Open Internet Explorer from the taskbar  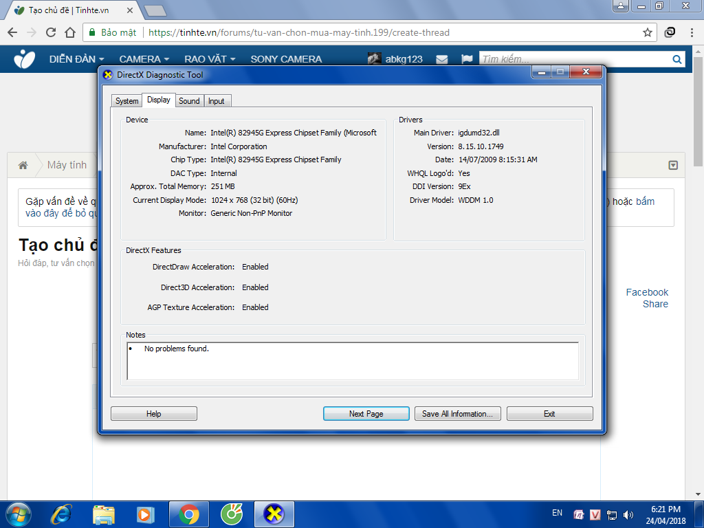click(x=60, y=514)
